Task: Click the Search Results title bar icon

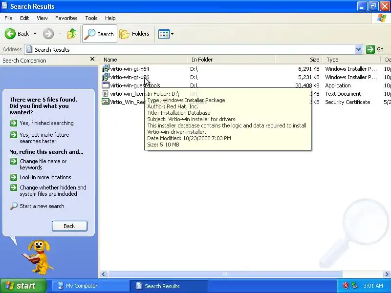Action: (4, 6)
